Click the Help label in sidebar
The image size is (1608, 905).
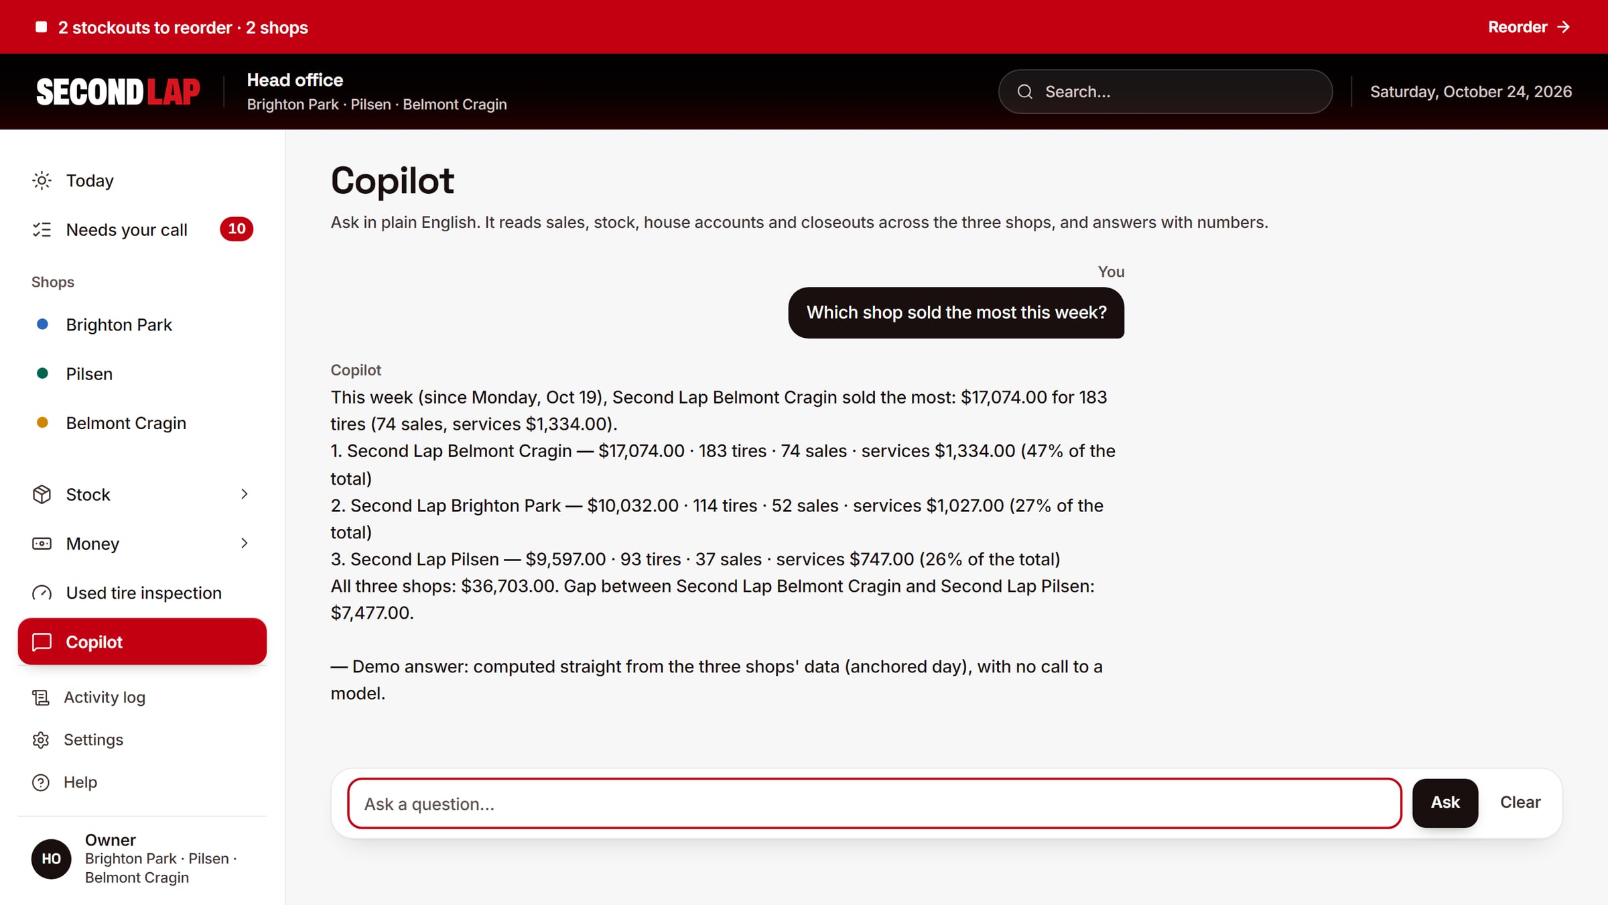coord(80,782)
